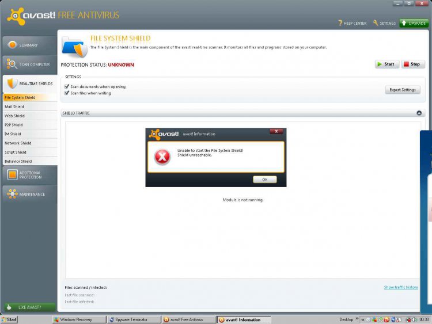Click the 'Last file scanned:' label

point(79,295)
